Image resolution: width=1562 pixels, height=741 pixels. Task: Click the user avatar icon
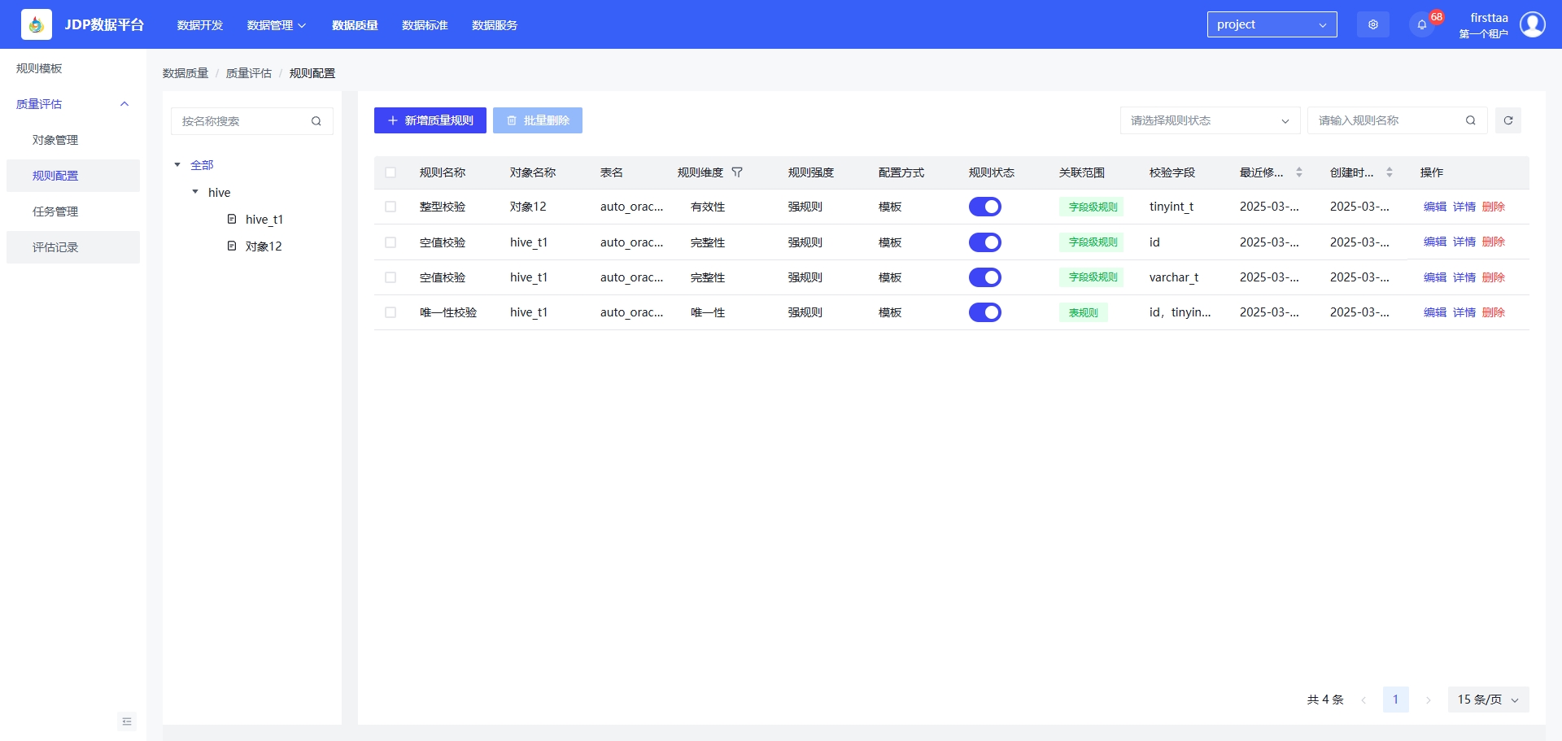coord(1533,24)
